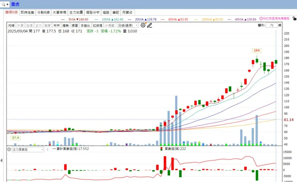Switch to 筆記 tab
The height and width of the screenshot is (182, 297).
point(116,12)
